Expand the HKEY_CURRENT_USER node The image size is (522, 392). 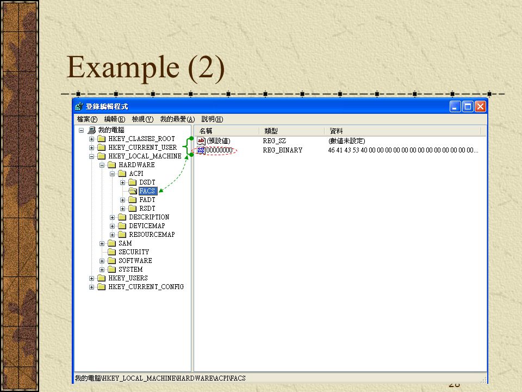(x=91, y=148)
